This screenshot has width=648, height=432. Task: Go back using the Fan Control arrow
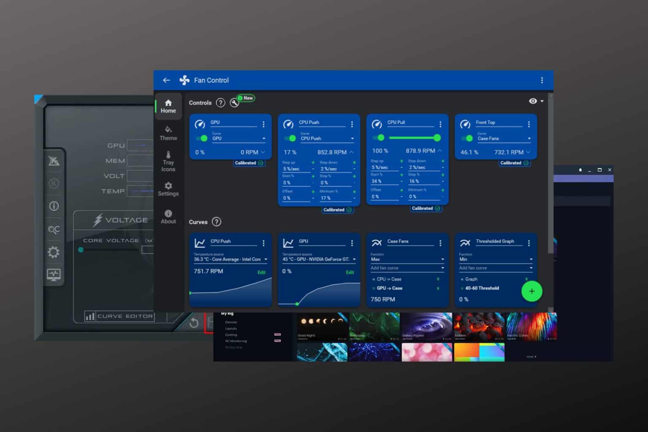(166, 80)
